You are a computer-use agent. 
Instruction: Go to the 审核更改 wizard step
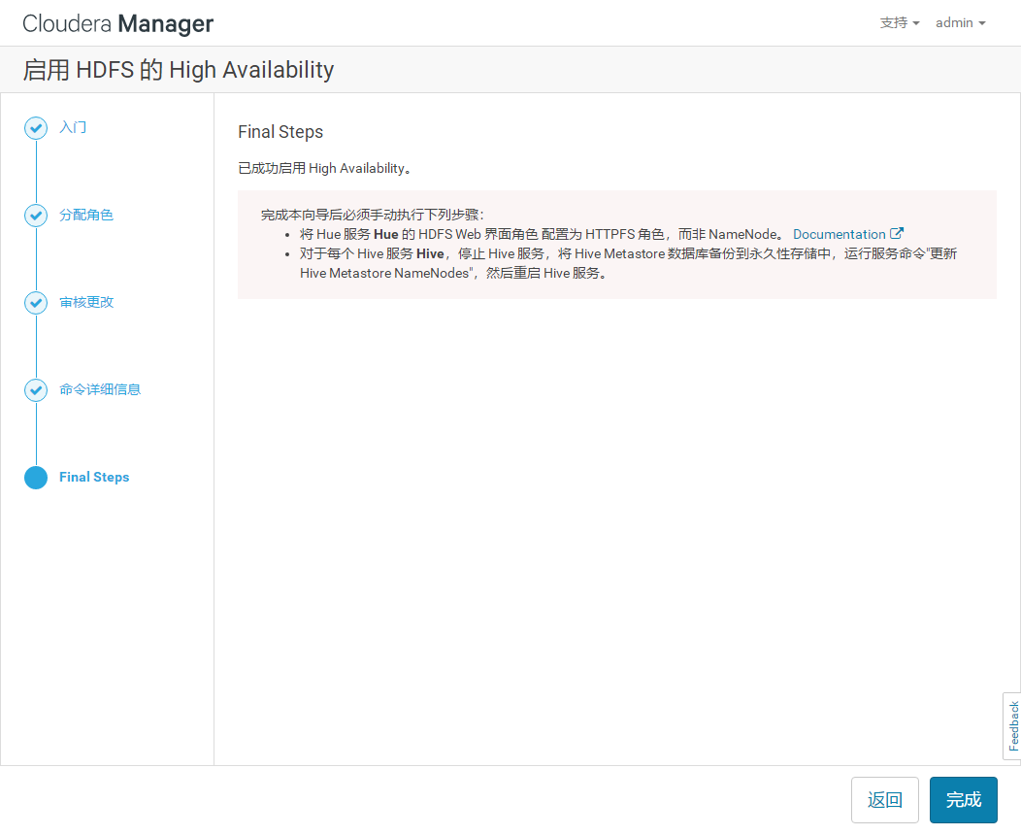[x=86, y=302]
